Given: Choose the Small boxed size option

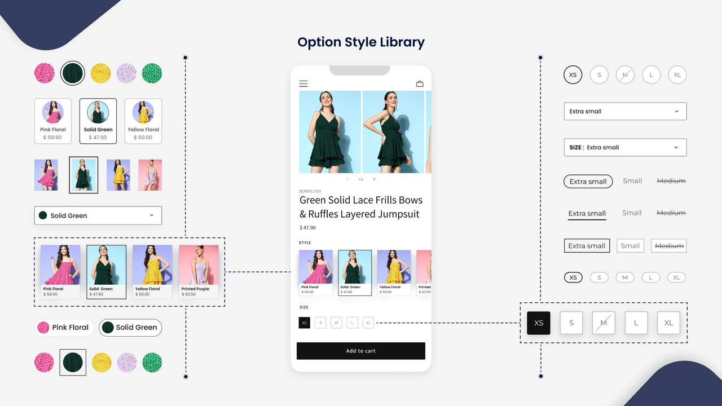Looking at the screenshot, I should [x=630, y=245].
